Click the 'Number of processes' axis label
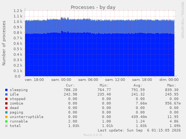 click(x=4, y=43)
